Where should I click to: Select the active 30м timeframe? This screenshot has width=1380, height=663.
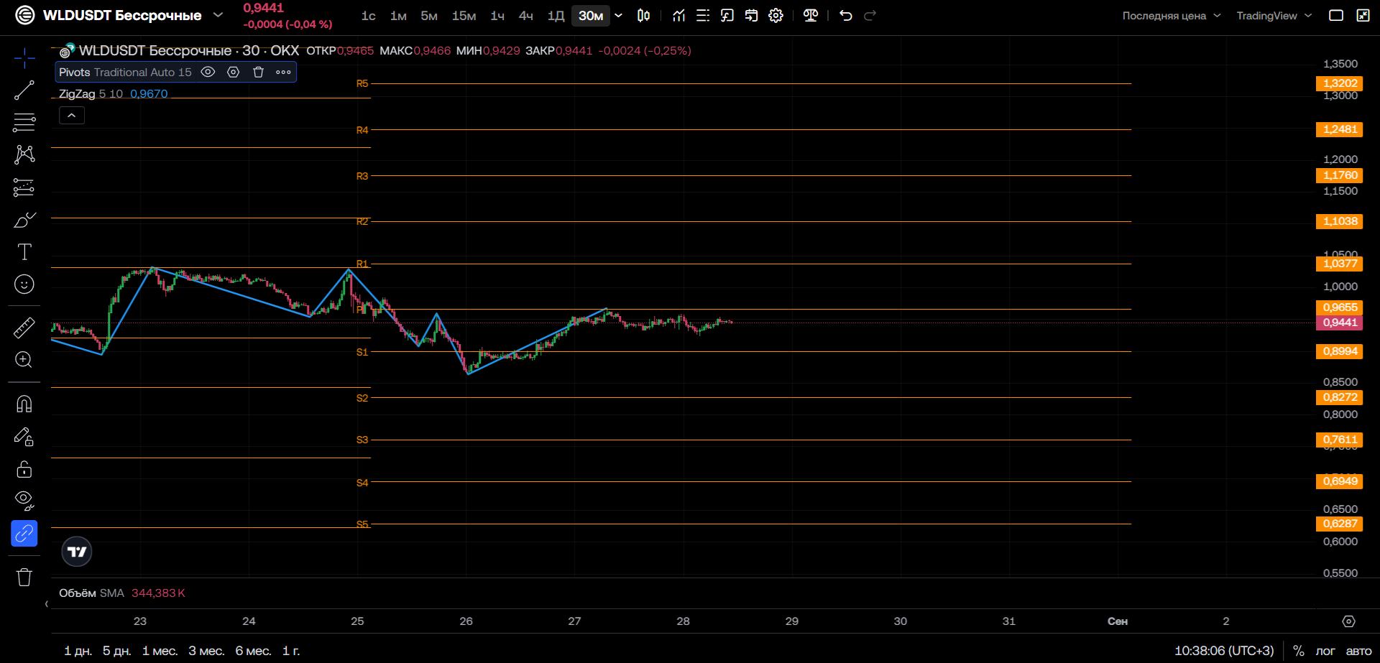(x=591, y=16)
